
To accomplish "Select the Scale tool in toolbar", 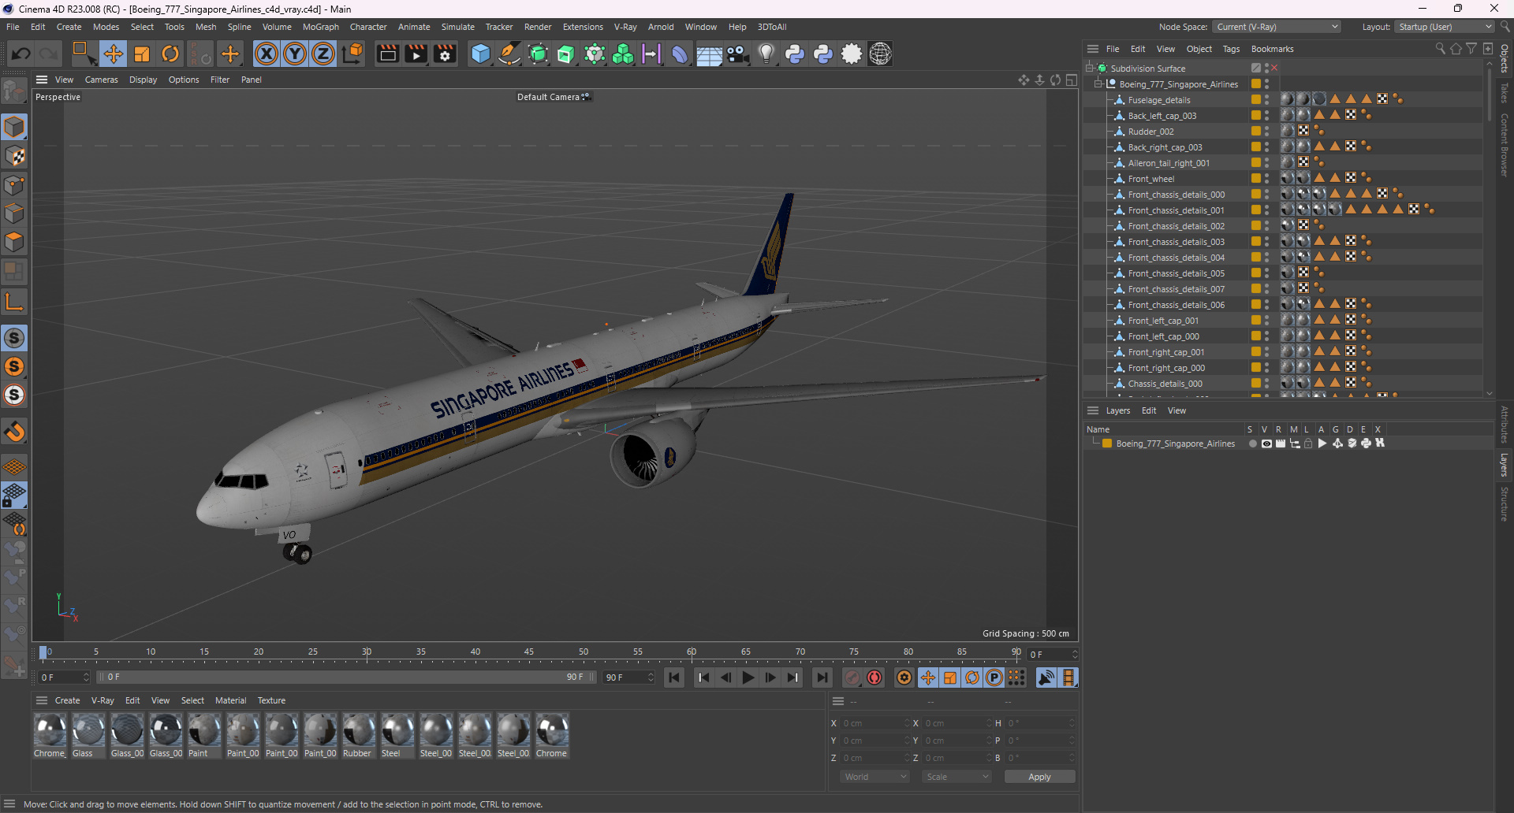I will point(142,54).
